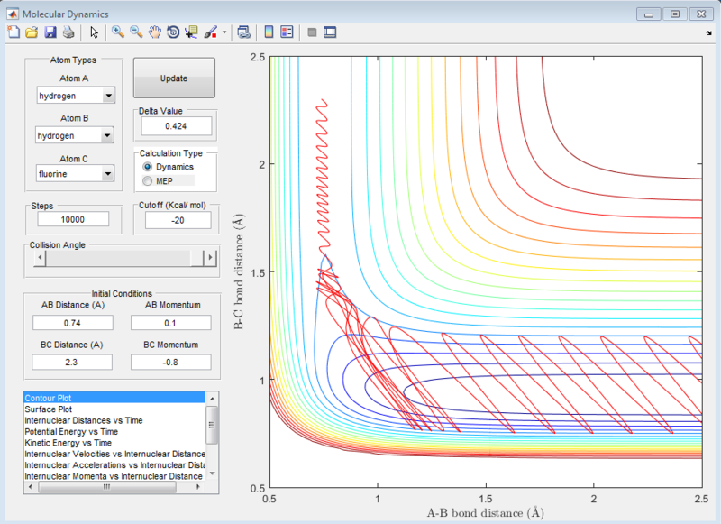Activate the Pan hand tool
The height and width of the screenshot is (524, 721).
tap(154, 32)
